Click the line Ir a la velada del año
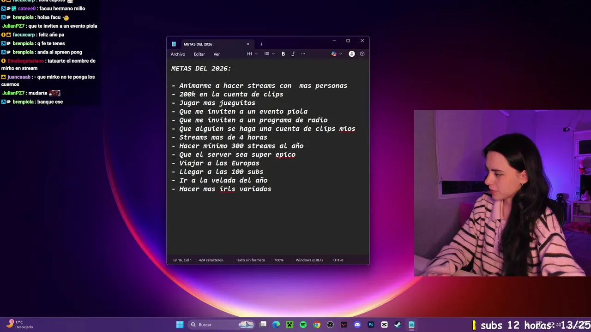 coord(219,180)
